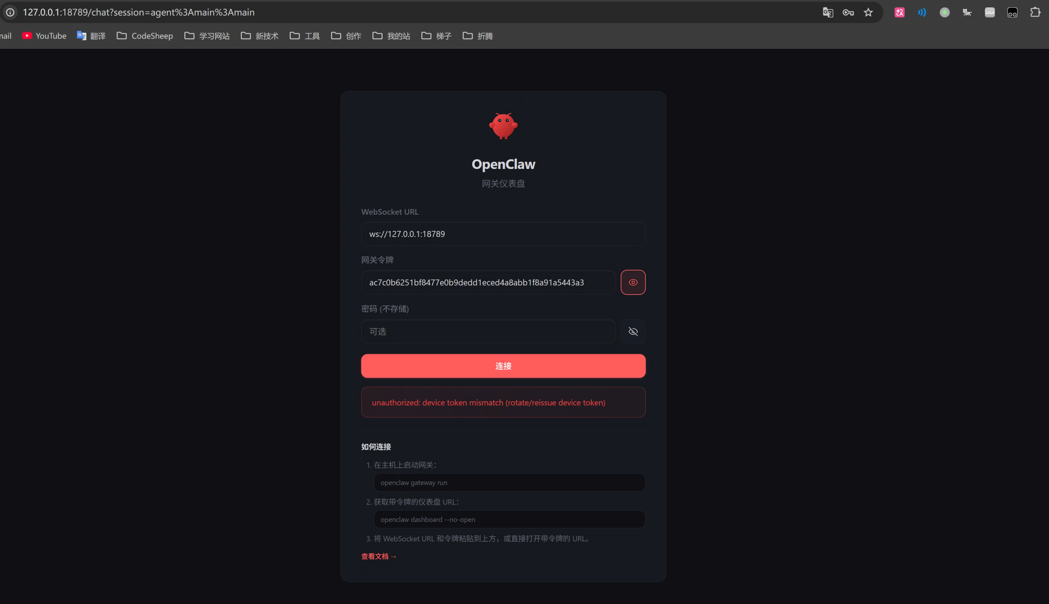
Task: Hide the gateway token with eye toggle
Action: [633, 282]
